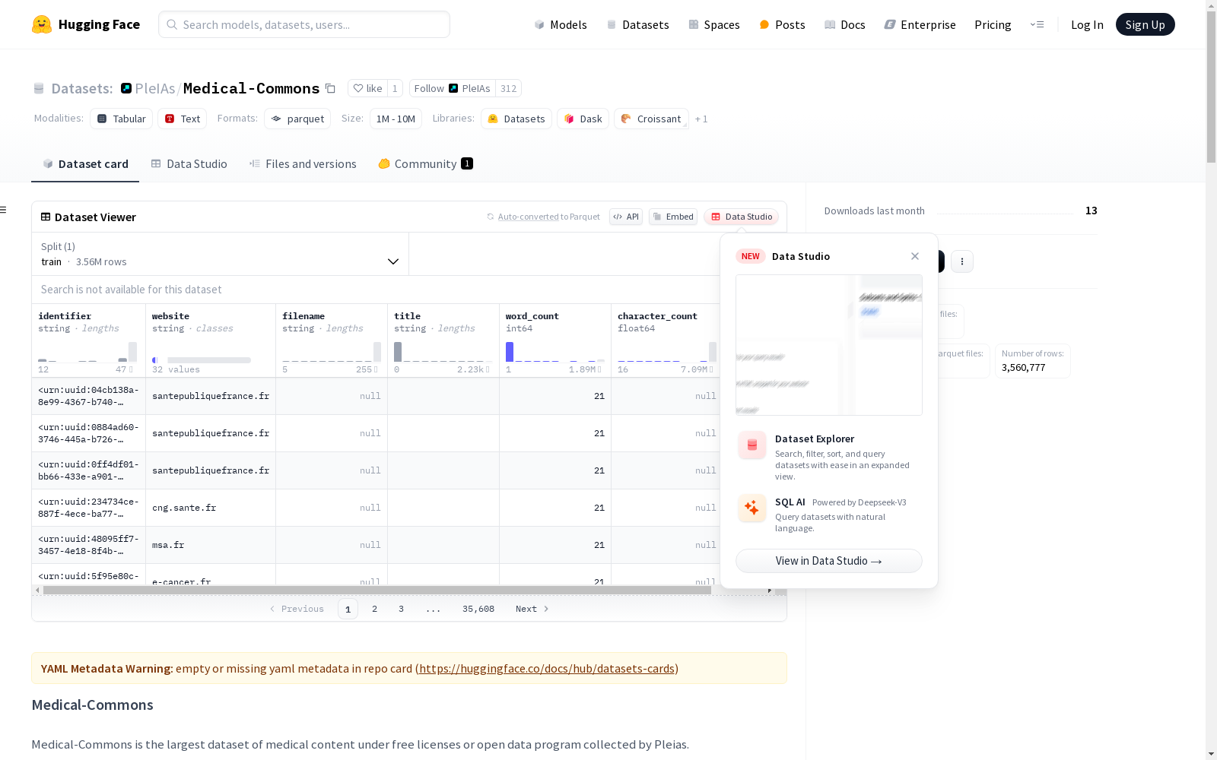Image resolution: width=1217 pixels, height=760 pixels.
Task: Expand the +1 more libraries indicator
Action: [x=701, y=119]
